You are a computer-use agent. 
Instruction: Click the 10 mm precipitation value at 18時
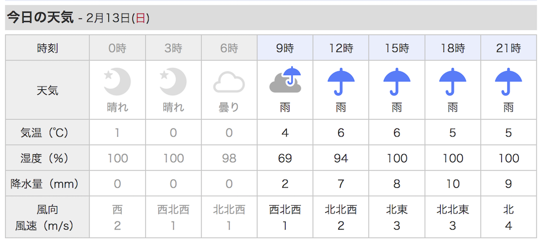pyautogui.click(x=453, y=184)
